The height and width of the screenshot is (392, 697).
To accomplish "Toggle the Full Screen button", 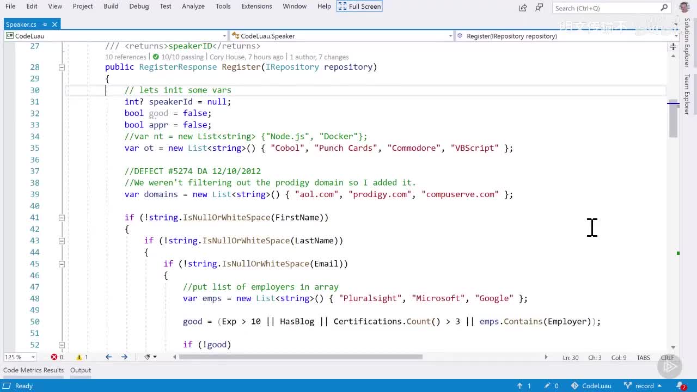I will (359, 6).
